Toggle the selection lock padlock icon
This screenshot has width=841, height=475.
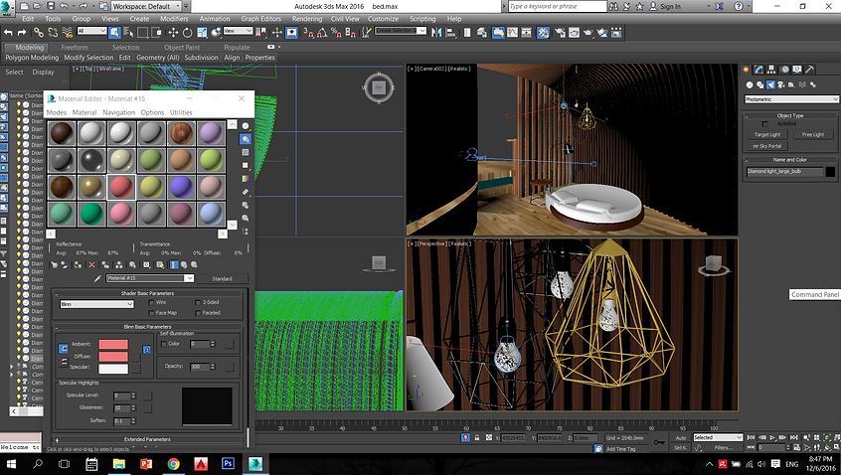pyautogui.click(x=477, y=437)
